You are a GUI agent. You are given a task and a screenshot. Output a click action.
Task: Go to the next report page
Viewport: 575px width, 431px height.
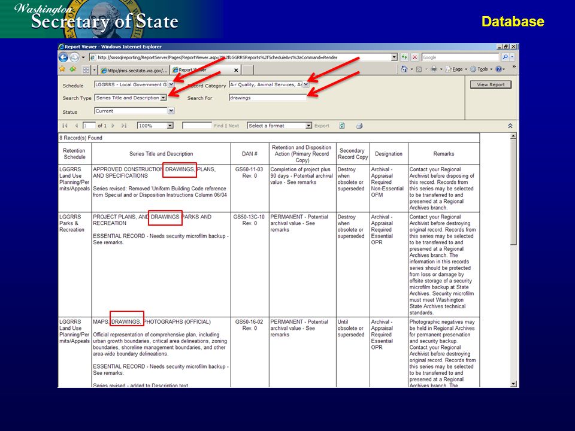tap(113, 126)
